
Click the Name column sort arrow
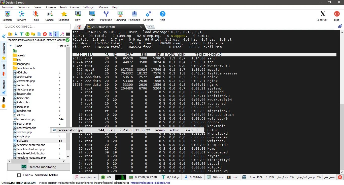coord(11,46)
